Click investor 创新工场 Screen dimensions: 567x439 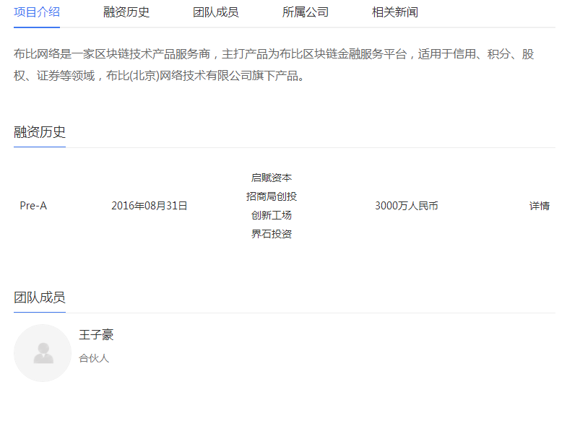click(272, 215)
